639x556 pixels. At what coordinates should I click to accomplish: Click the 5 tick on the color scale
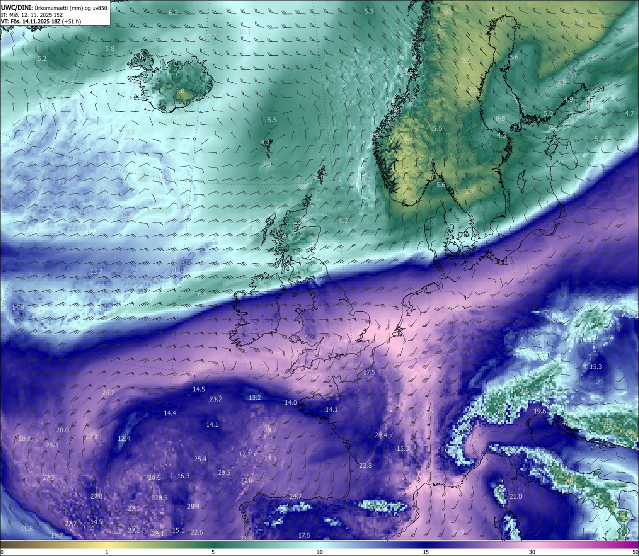[213, 552]
